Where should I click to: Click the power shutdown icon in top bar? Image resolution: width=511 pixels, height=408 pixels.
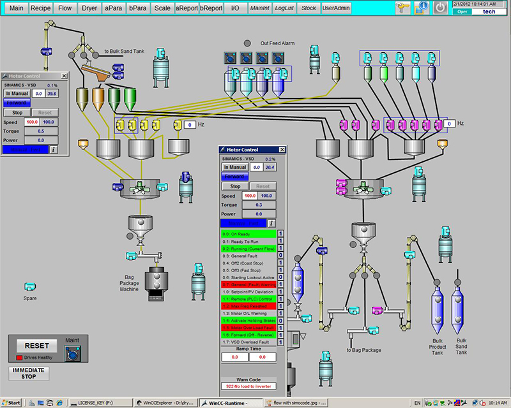[x=441, y=8]
